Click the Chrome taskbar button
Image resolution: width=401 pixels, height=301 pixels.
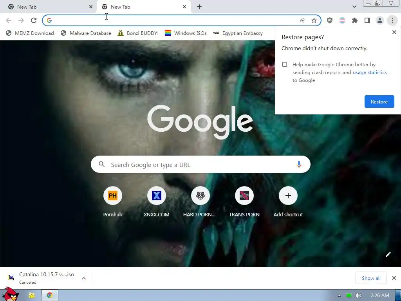tap(50, 296)
